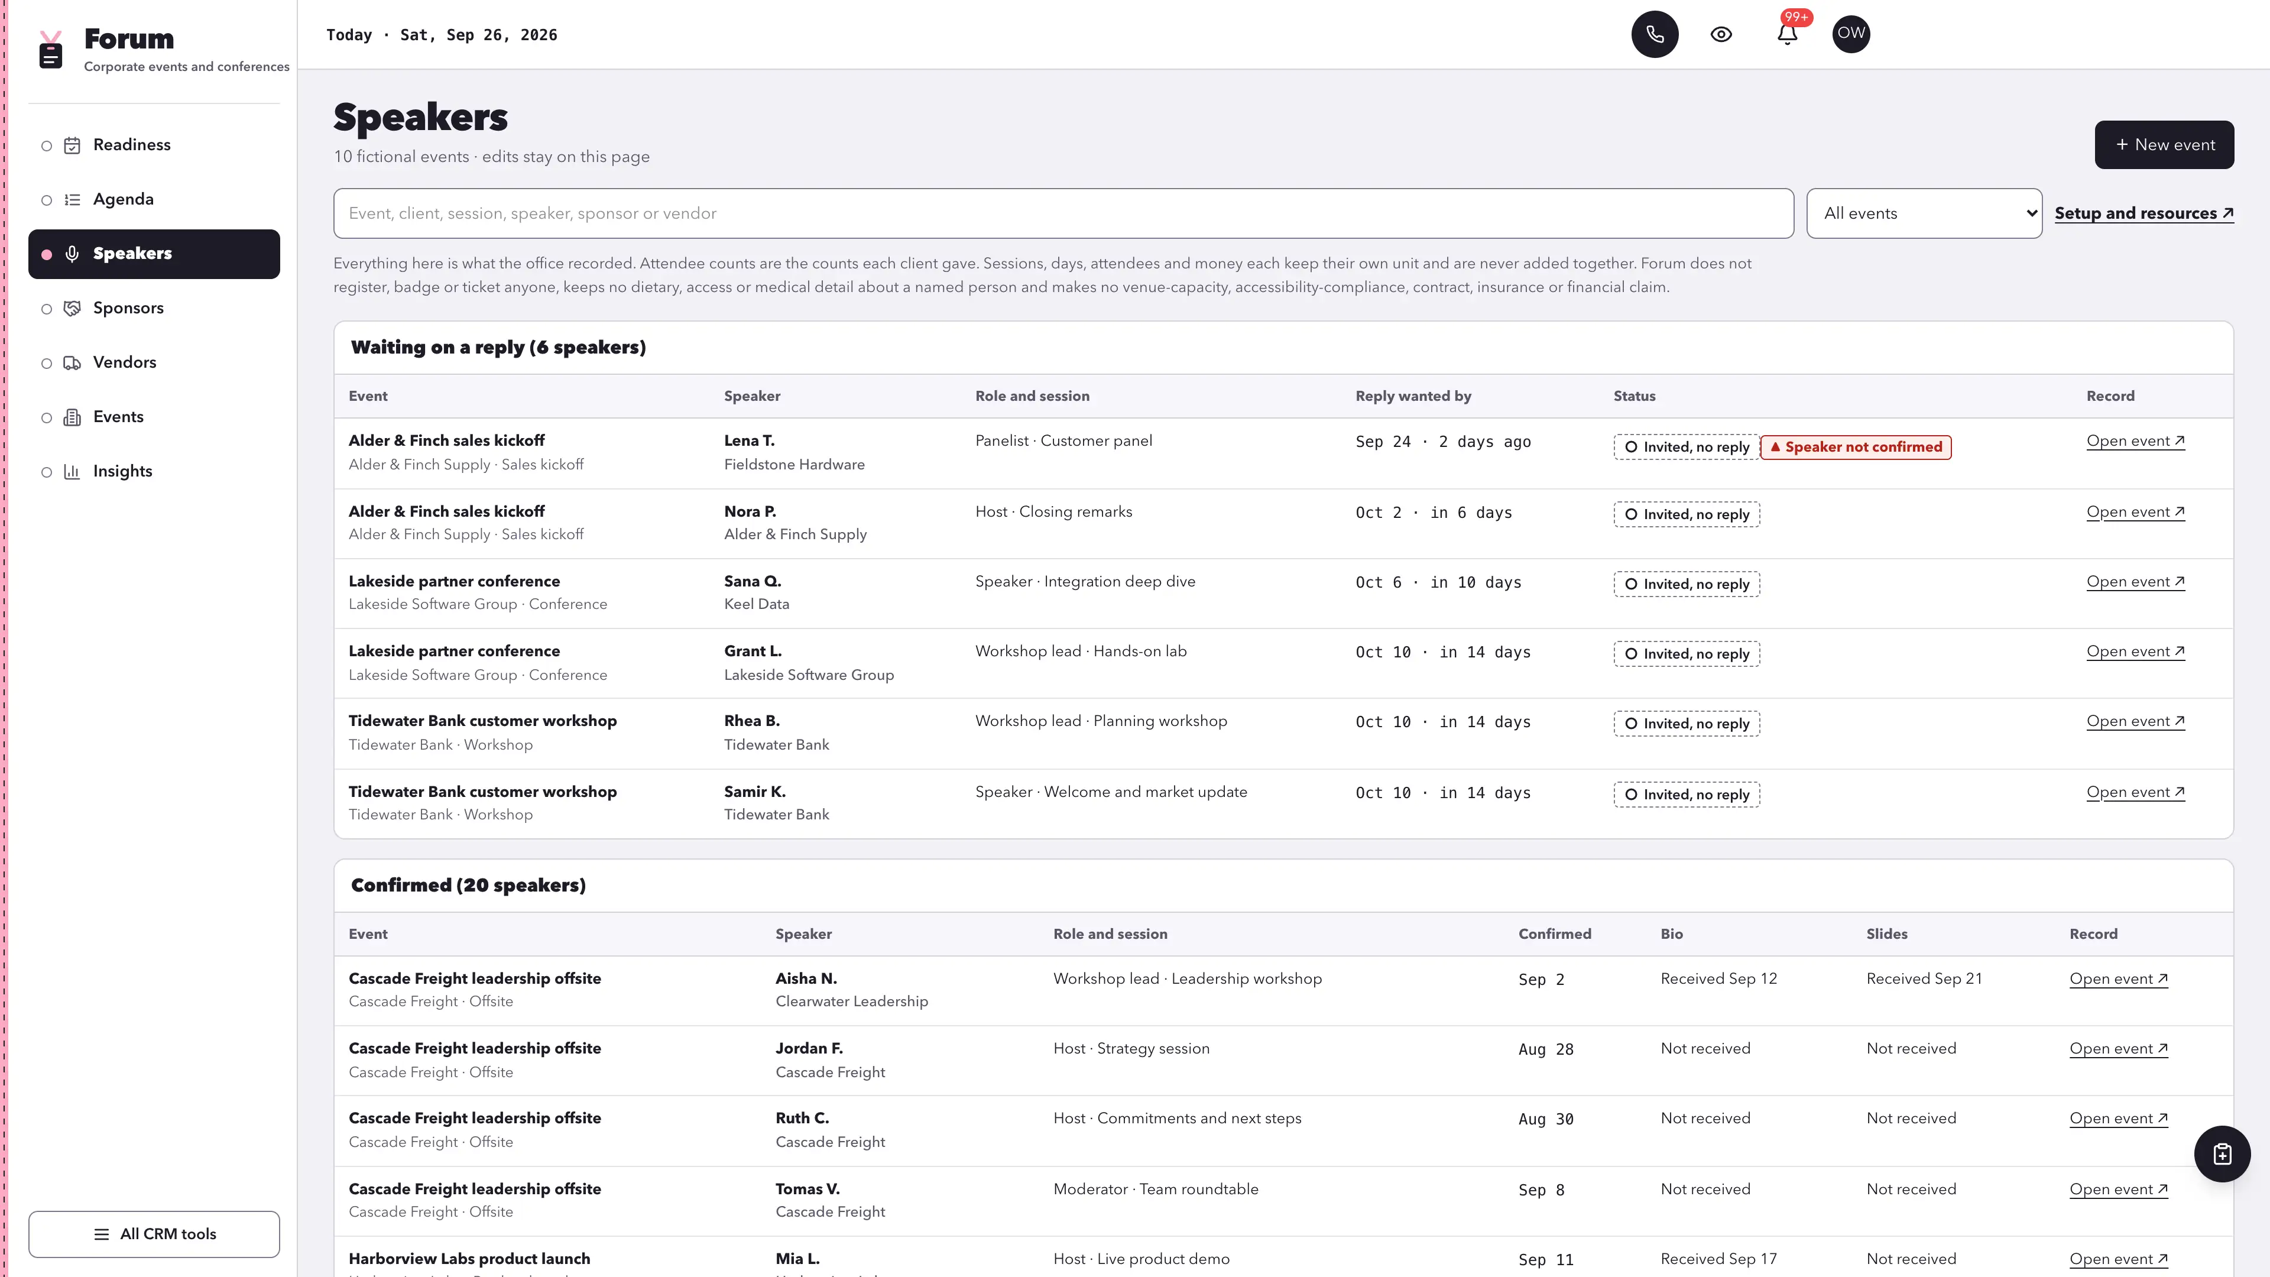
Task: Go to Readiness in sidebar
Action: click(154, 145)
